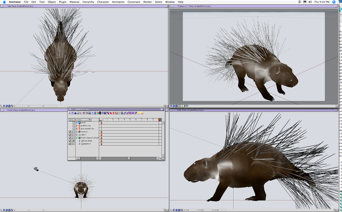Viewport: 342px width, 212px height.
Task: Toggle the Light 1 visibility checkbox
Action: [x=70, y=135]
